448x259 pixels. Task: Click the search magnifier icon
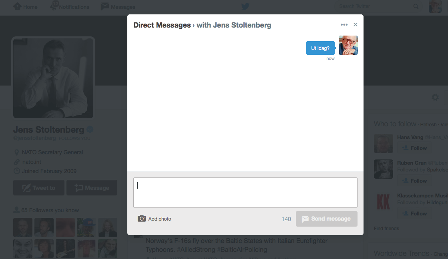416,6
